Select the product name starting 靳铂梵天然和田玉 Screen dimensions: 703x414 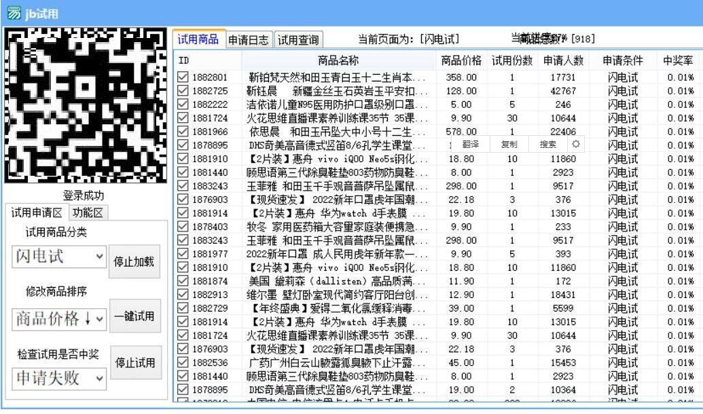(338, 77)
